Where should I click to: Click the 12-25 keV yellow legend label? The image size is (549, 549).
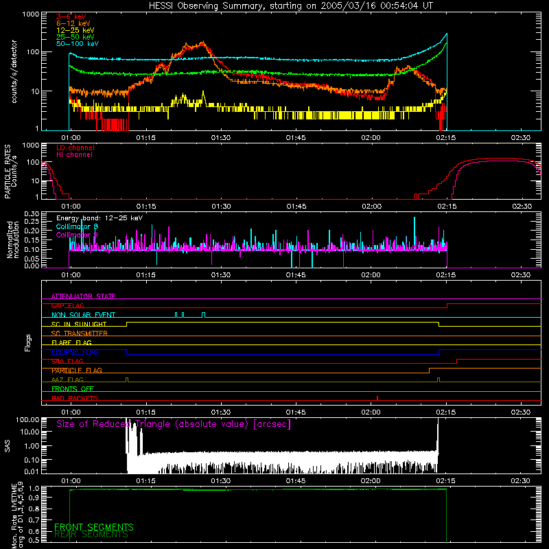pyautogui.click(x=75, y=30)
